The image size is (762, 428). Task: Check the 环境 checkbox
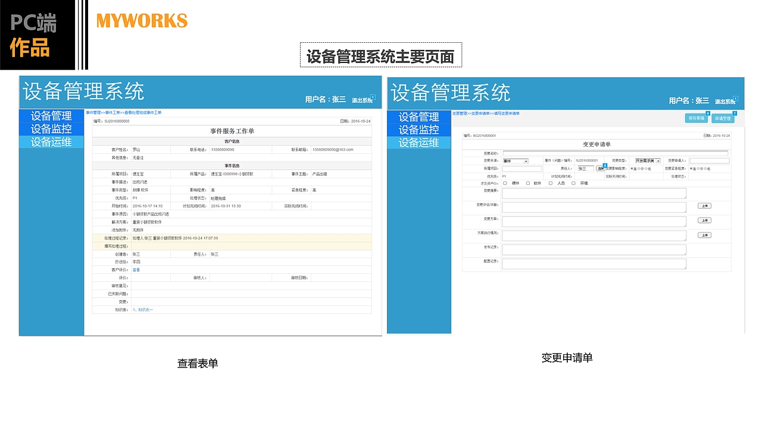pyautogui.click(x=573, y=183)
